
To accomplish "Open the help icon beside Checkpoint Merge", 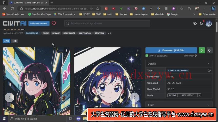I will tap(209, 70).
